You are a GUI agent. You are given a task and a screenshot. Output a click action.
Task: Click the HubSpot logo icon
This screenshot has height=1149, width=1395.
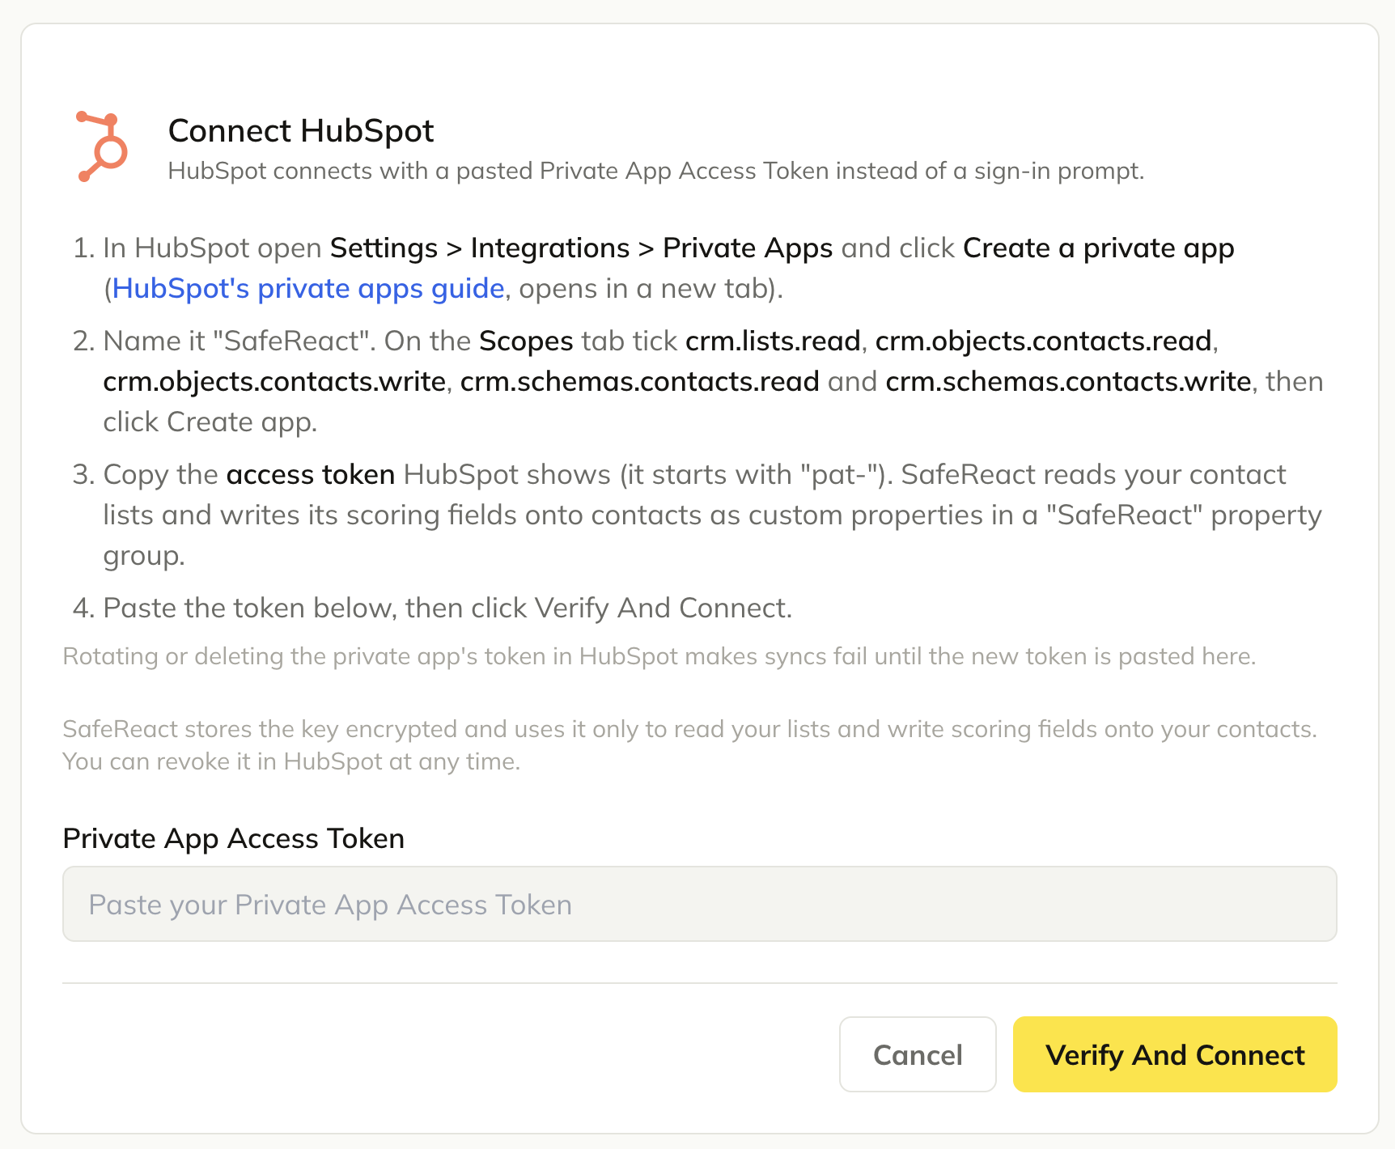click(x=102, y=146)
